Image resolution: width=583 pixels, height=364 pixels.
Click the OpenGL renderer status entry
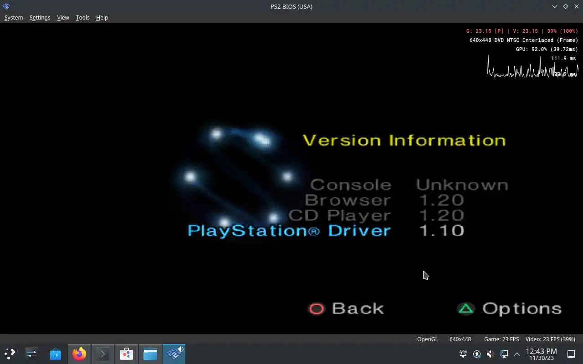427,339
